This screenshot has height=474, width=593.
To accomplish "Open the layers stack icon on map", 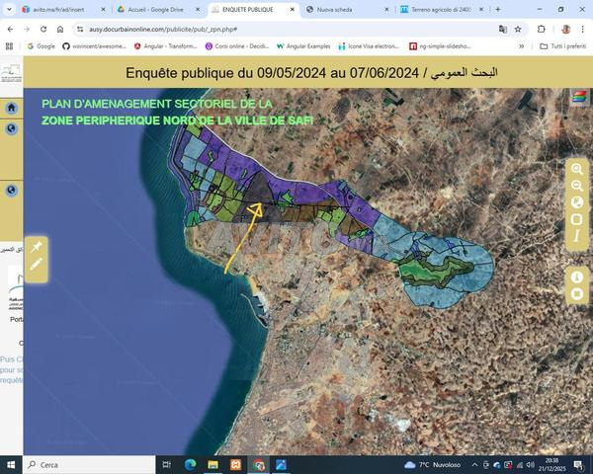I will (x=579, y=97).
